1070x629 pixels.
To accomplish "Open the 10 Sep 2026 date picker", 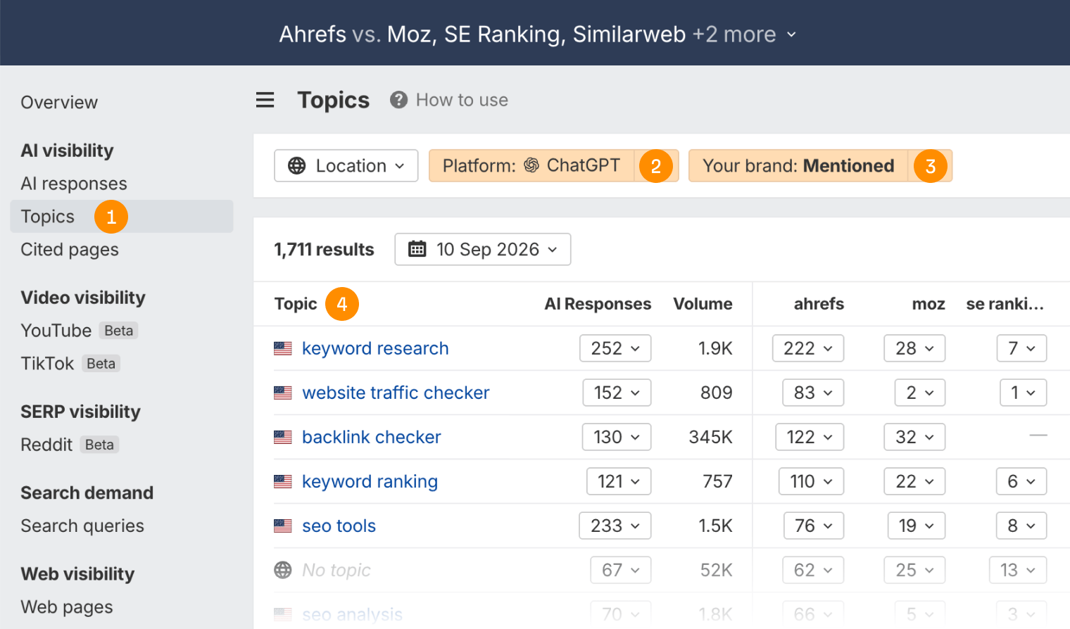I will 483,249.
